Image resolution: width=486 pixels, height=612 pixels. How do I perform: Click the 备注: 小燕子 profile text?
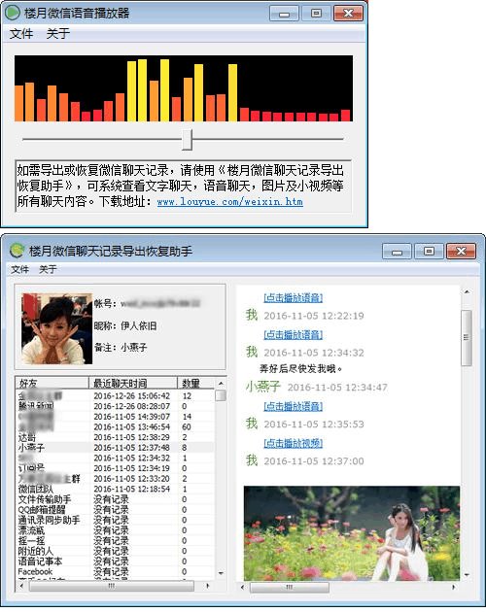pos(121,347)
